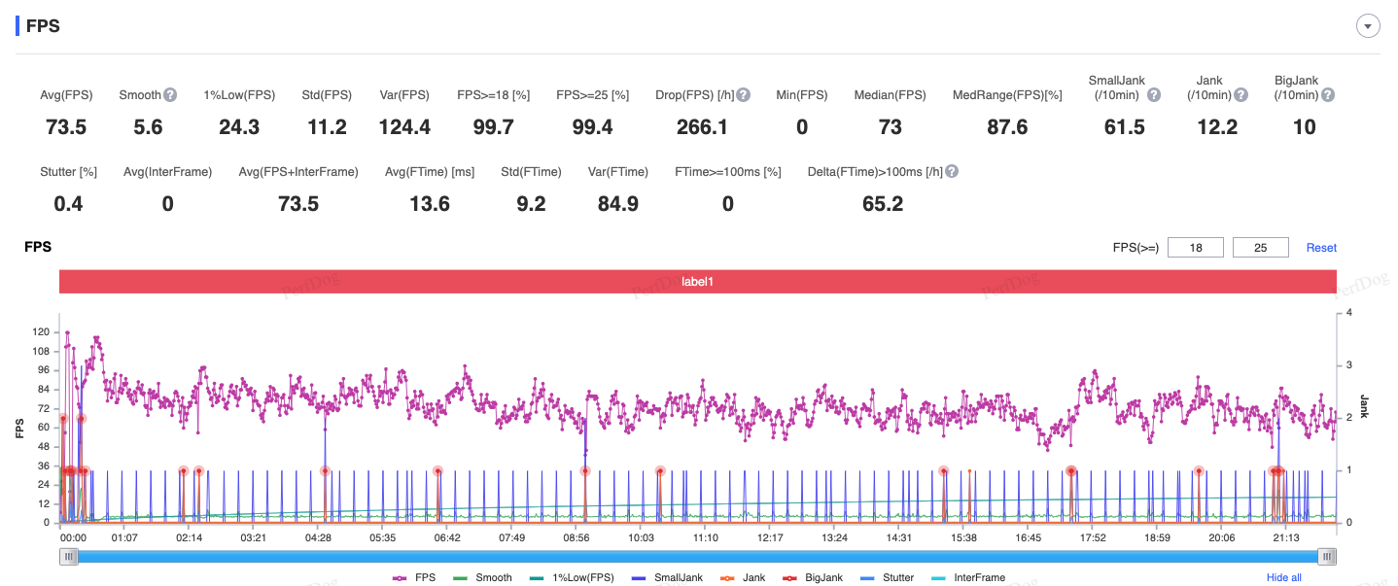Click the FPS threshold field showing 18
The height and width of the screenshot is (586, 1398).
click(1196, 248)
